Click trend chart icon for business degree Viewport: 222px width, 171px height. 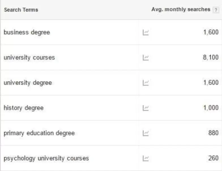pyautogui.click(x=146, y=33)
